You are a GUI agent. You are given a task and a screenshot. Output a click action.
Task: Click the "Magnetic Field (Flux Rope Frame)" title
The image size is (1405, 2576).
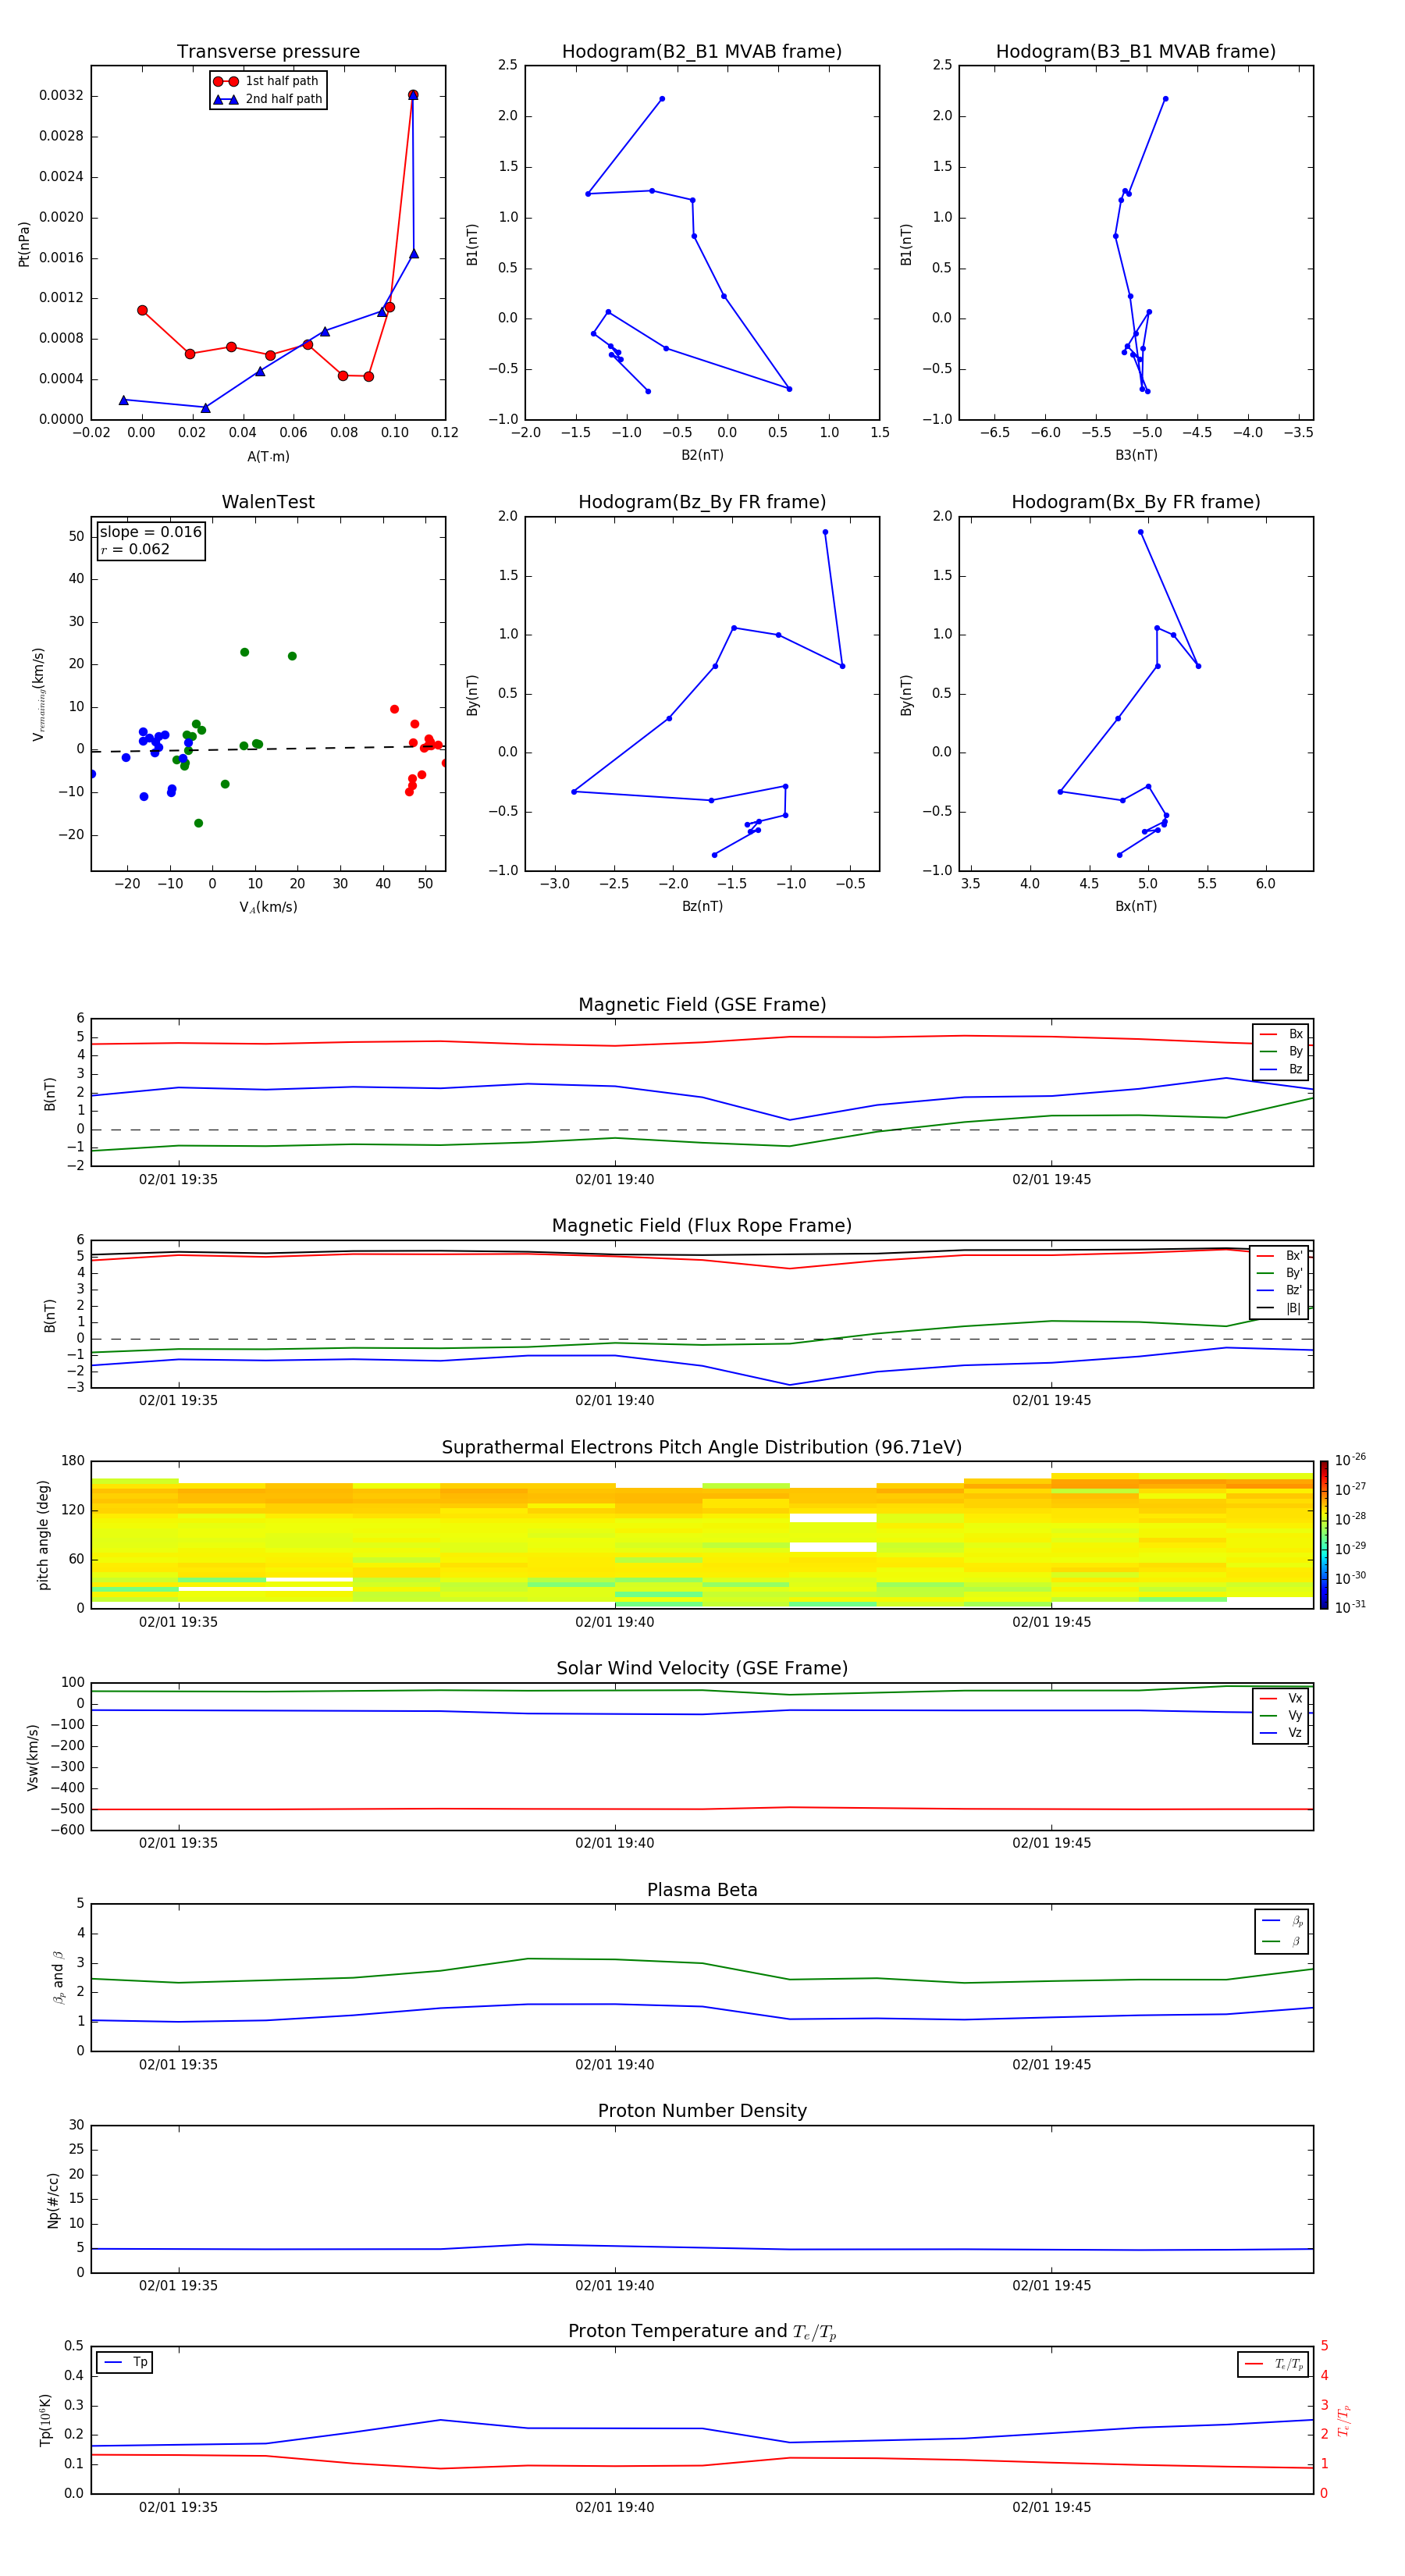(x=702, y=1226)
